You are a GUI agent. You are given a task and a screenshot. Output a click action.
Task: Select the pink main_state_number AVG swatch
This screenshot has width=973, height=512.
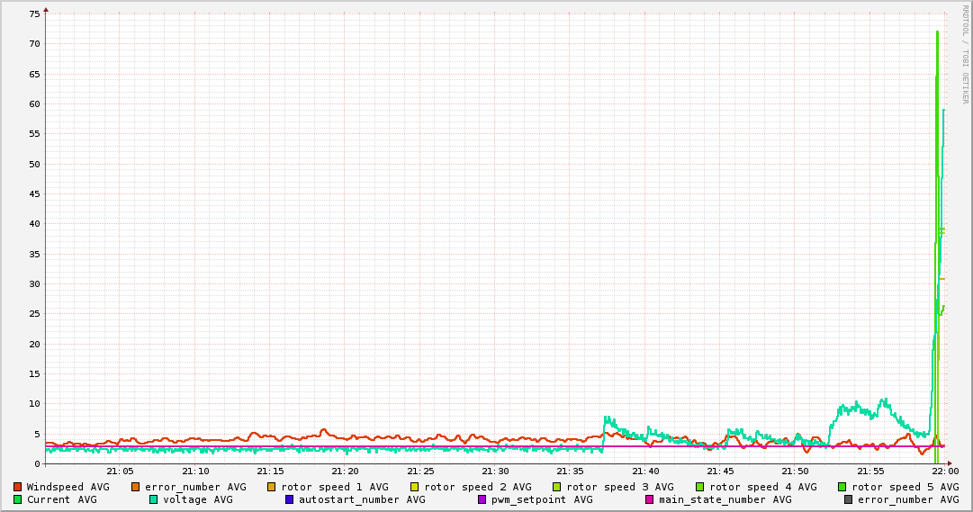(650, 499)
